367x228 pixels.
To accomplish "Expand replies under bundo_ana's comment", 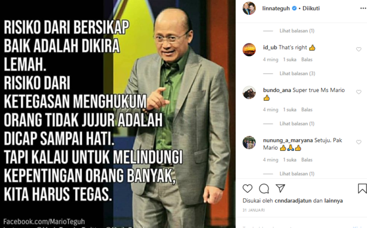I will (x=297, y=124).
